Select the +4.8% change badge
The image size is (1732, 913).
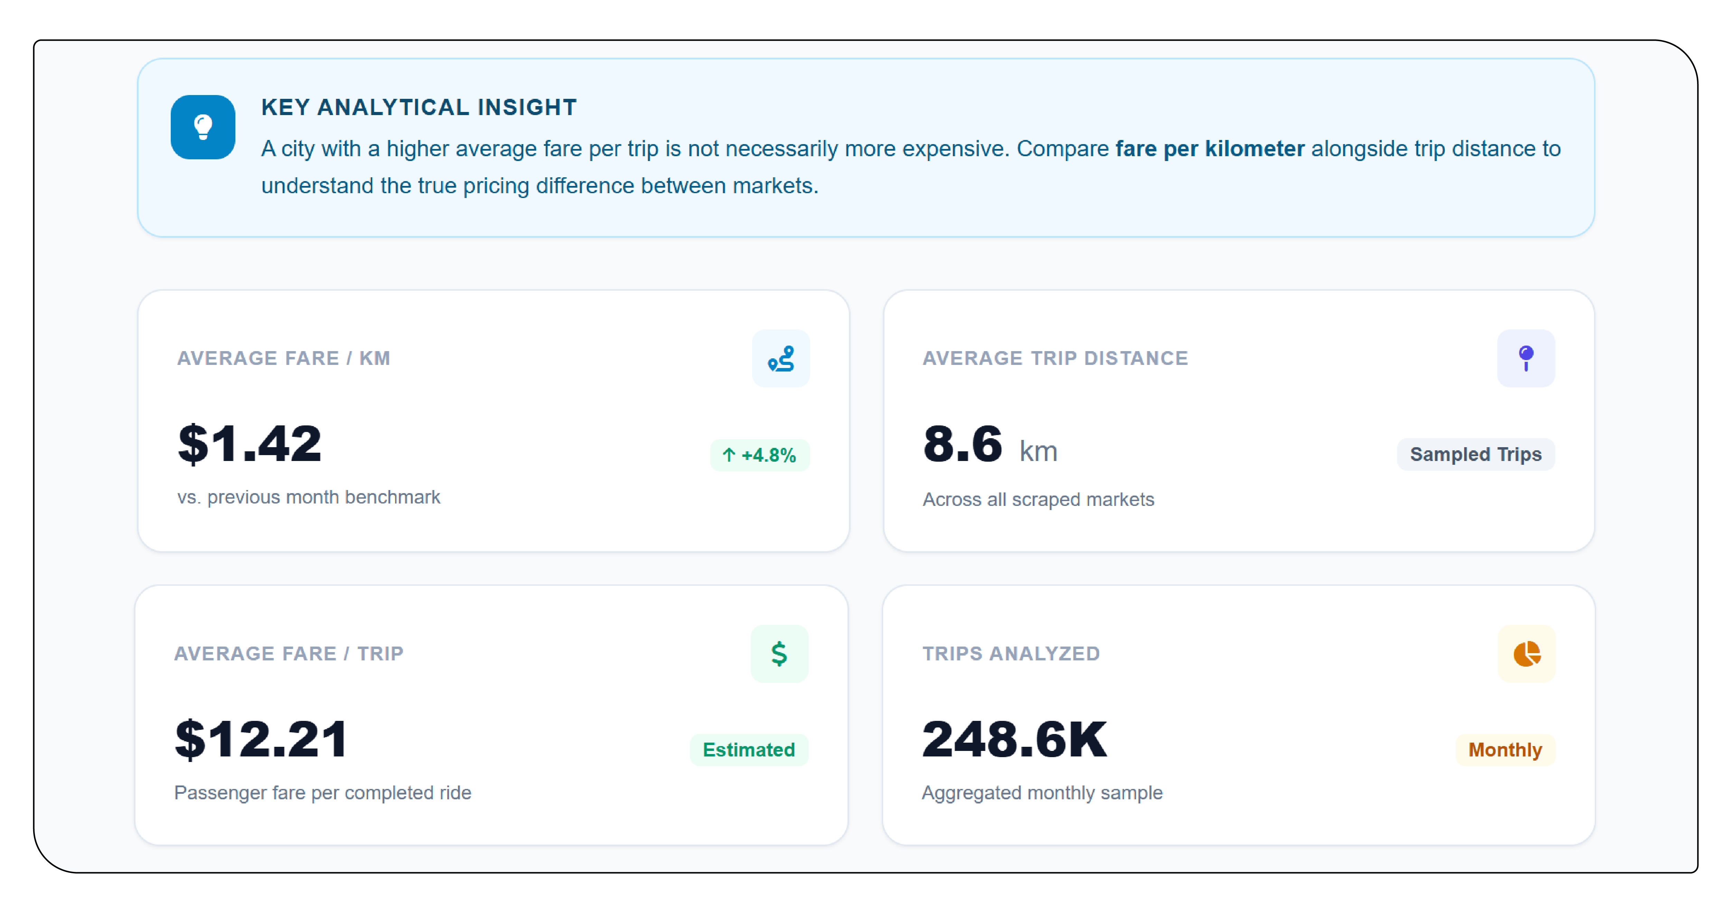(760, 455)
